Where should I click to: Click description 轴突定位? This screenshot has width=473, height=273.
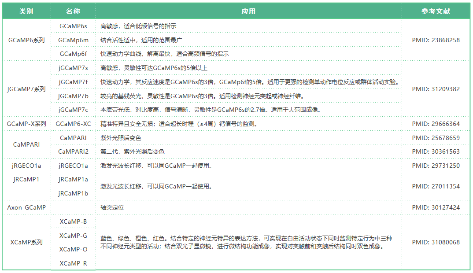pyautogui.click(x=112, y=207)
